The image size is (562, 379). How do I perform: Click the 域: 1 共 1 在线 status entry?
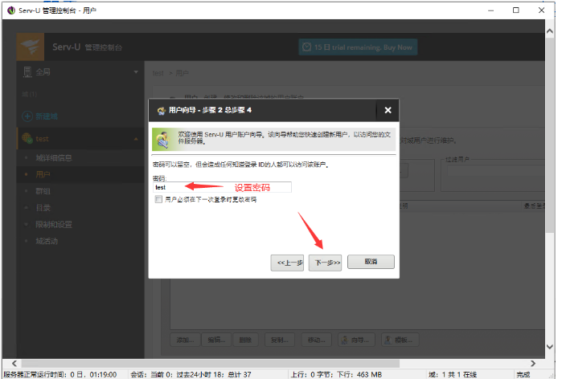tap(453, 374)
